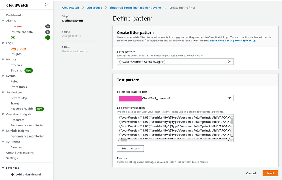Viewport: 282px width, 180px height.
Task: Open OK alarms list
Action: [x=13, y=38]
